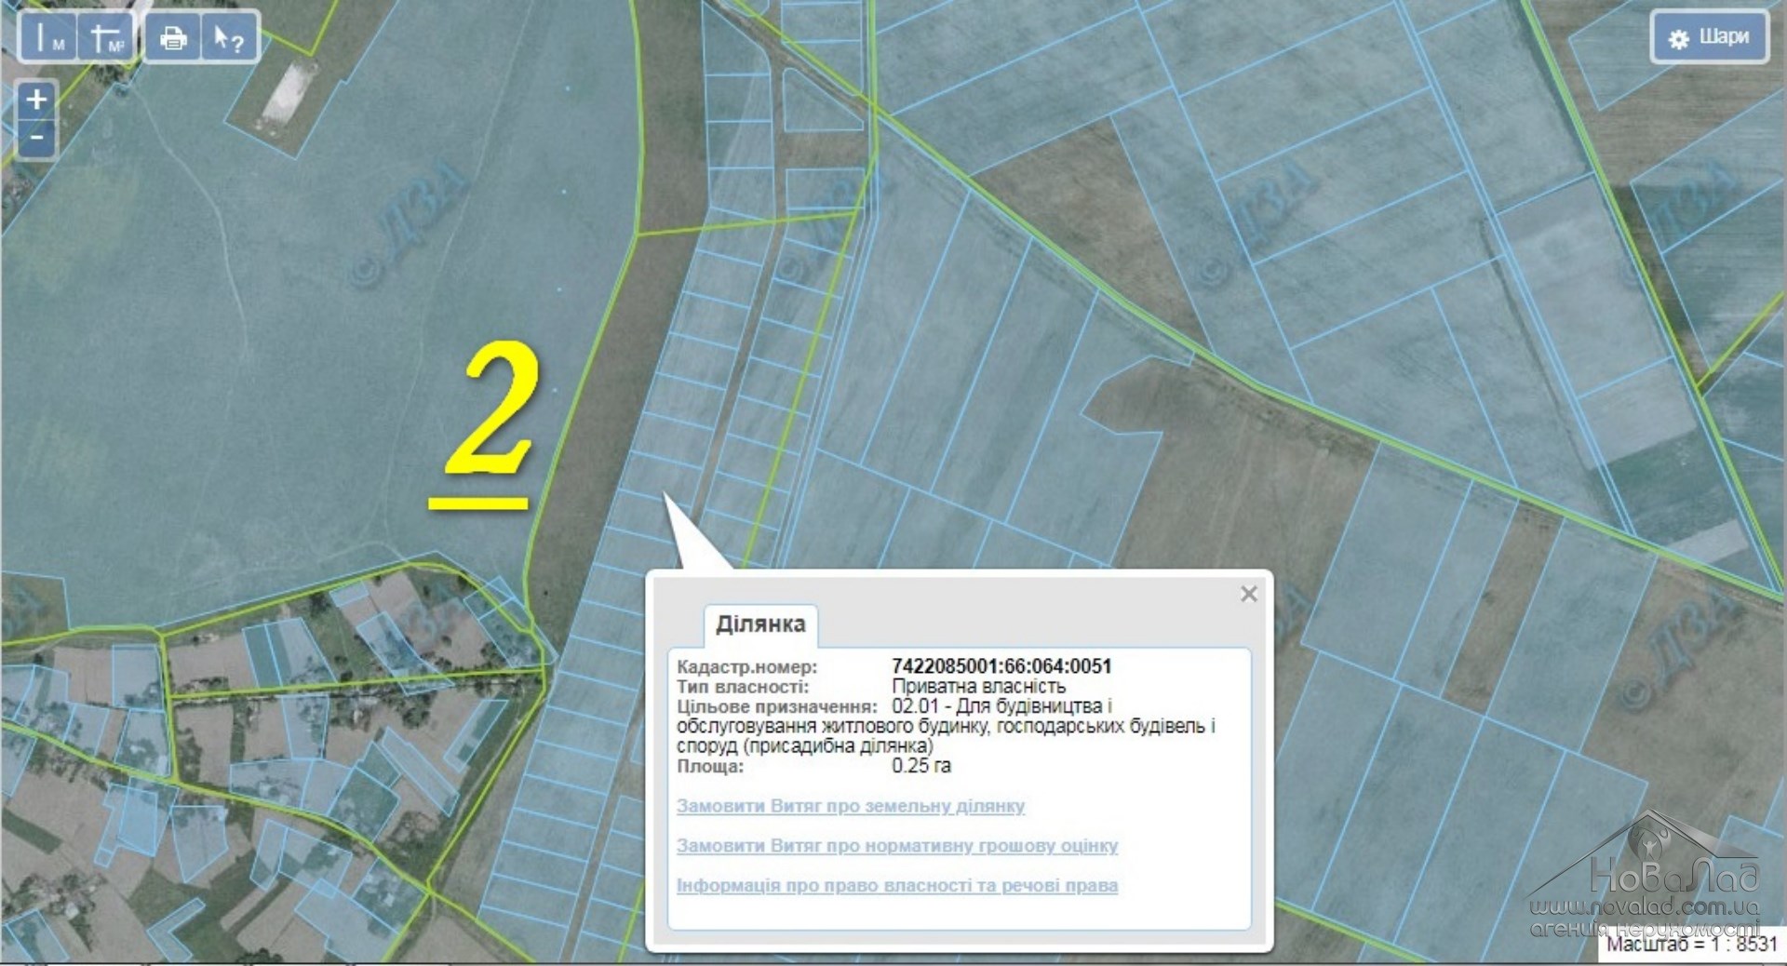The width and height of the screenshot is (1787, 966).
Task: Activate the area measurement tool (м²)
Action: 106,39
